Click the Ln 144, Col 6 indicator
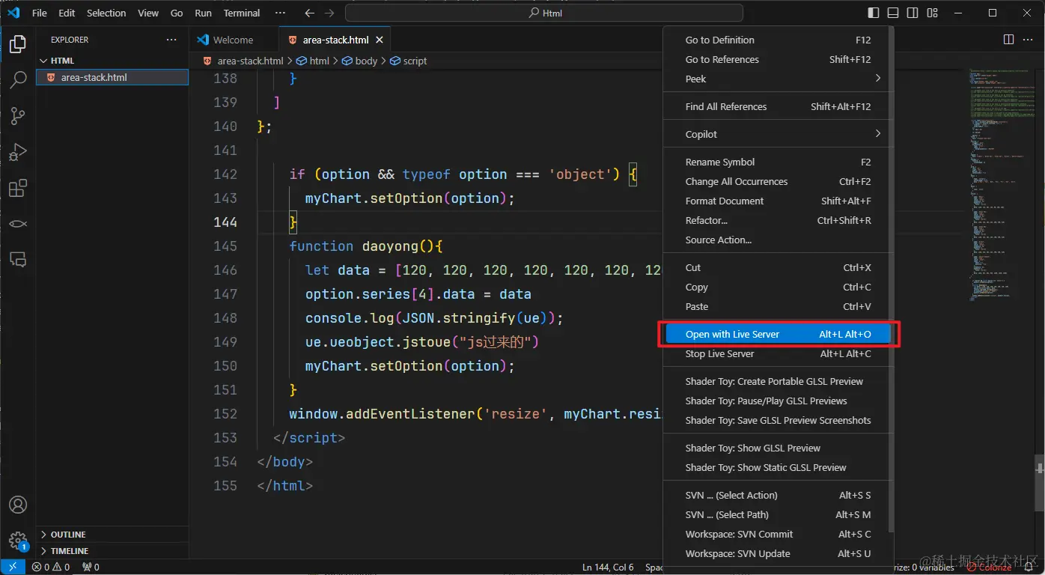 click(607, 567)
